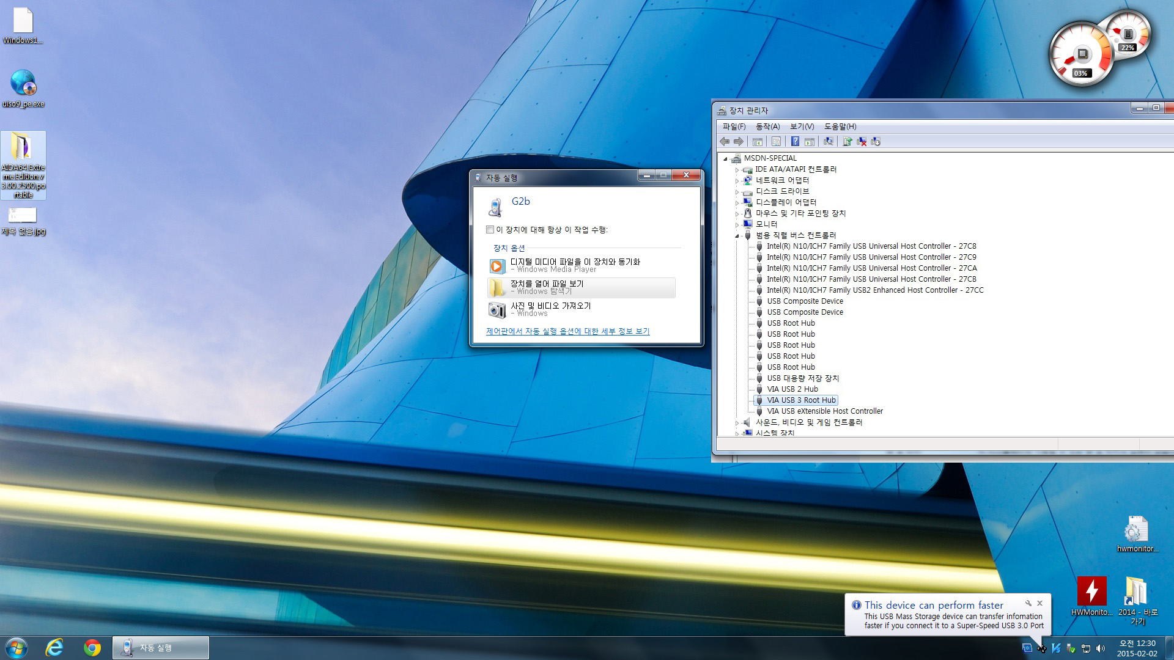Choose open device to view files option
This screenshot has height=660, width=1174.
point(581,287)
